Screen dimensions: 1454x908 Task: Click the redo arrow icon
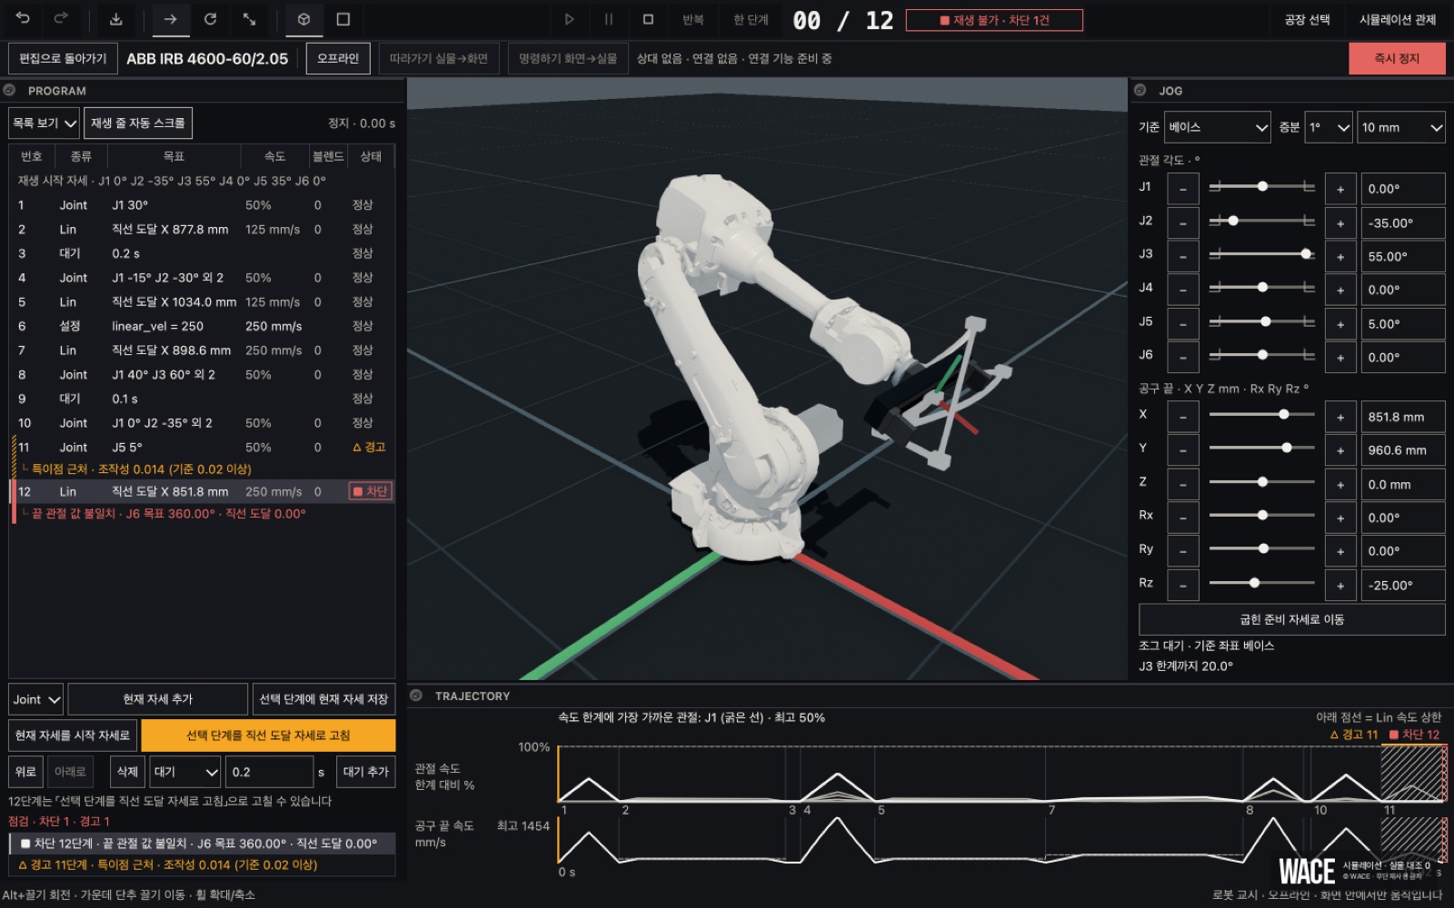tap(61, 19)
